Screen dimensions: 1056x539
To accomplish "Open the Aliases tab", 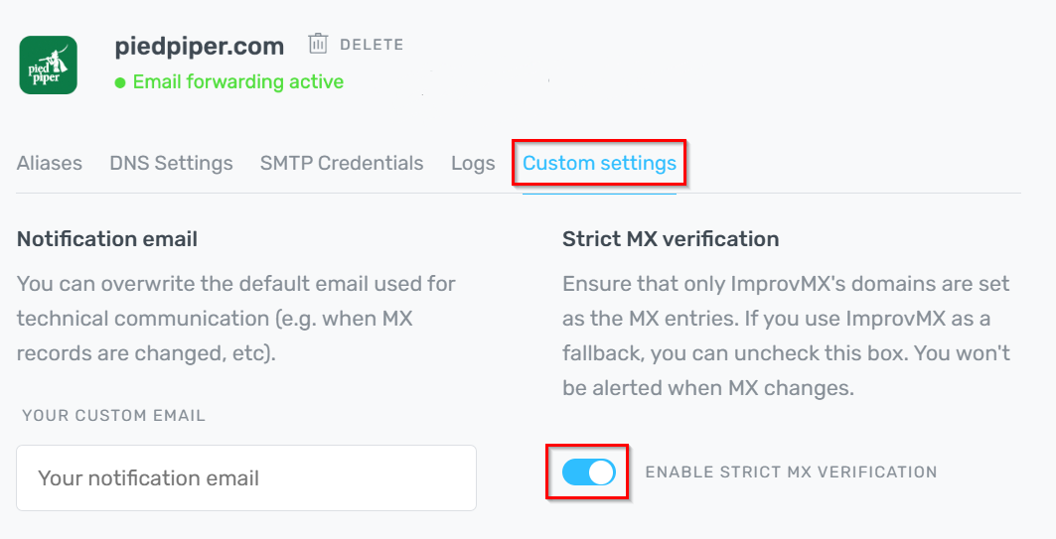I will tap(50, 164).
